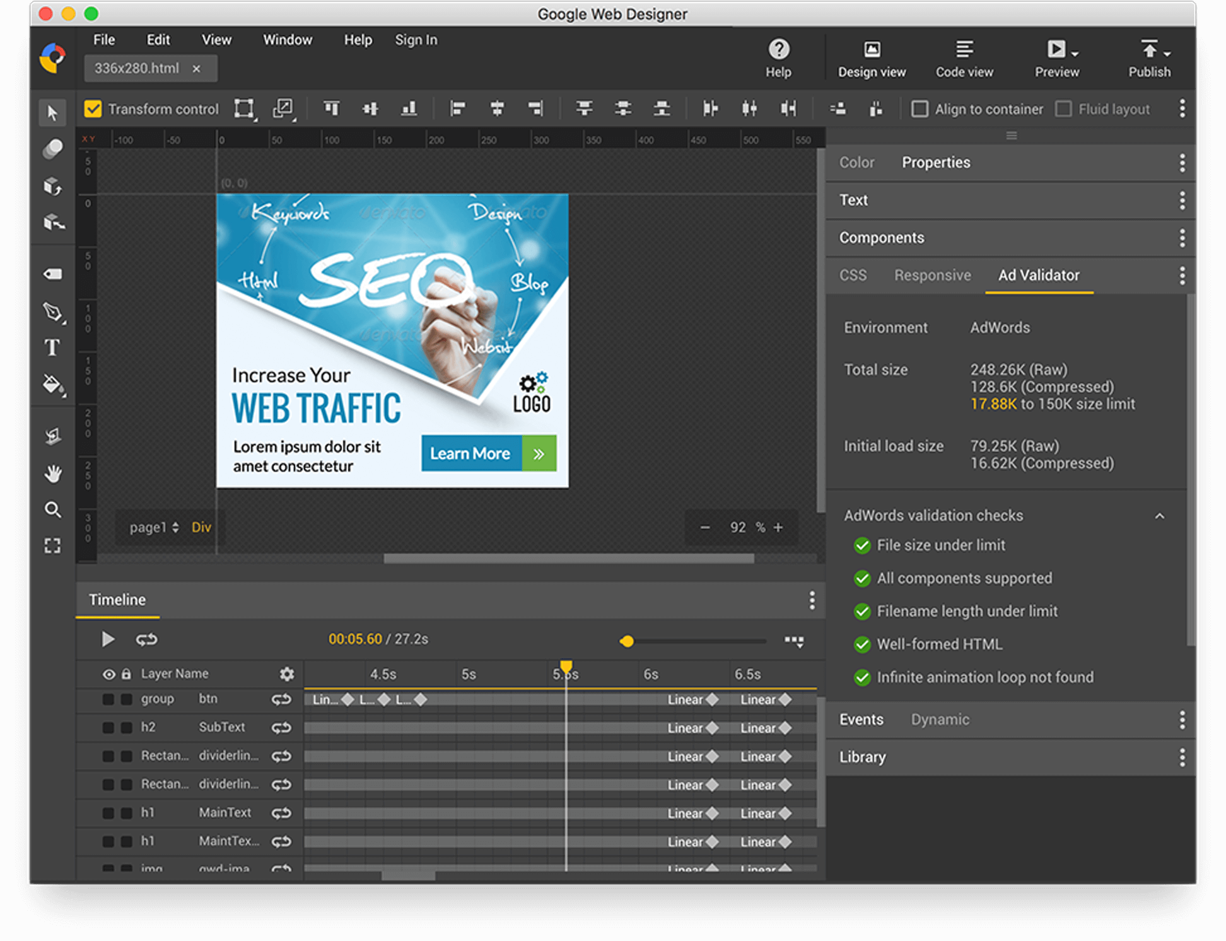The image size is (1226, 941).
Task: Click the zoom out minus button
Action: [x=705, y=527]
